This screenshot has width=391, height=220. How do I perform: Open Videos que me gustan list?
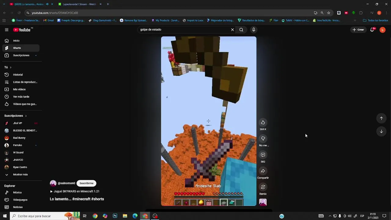(21, 104)
